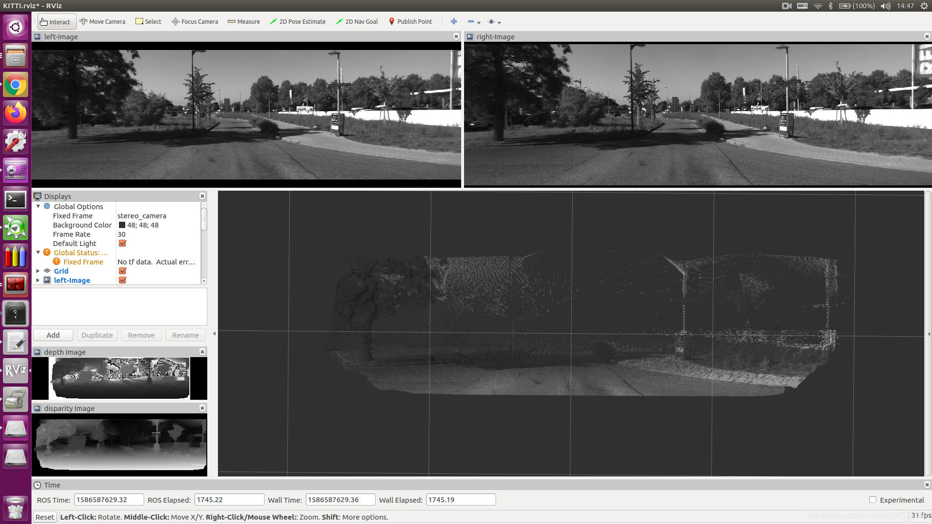
Task: Click the Rename button
Action: [x=185, y=335]
